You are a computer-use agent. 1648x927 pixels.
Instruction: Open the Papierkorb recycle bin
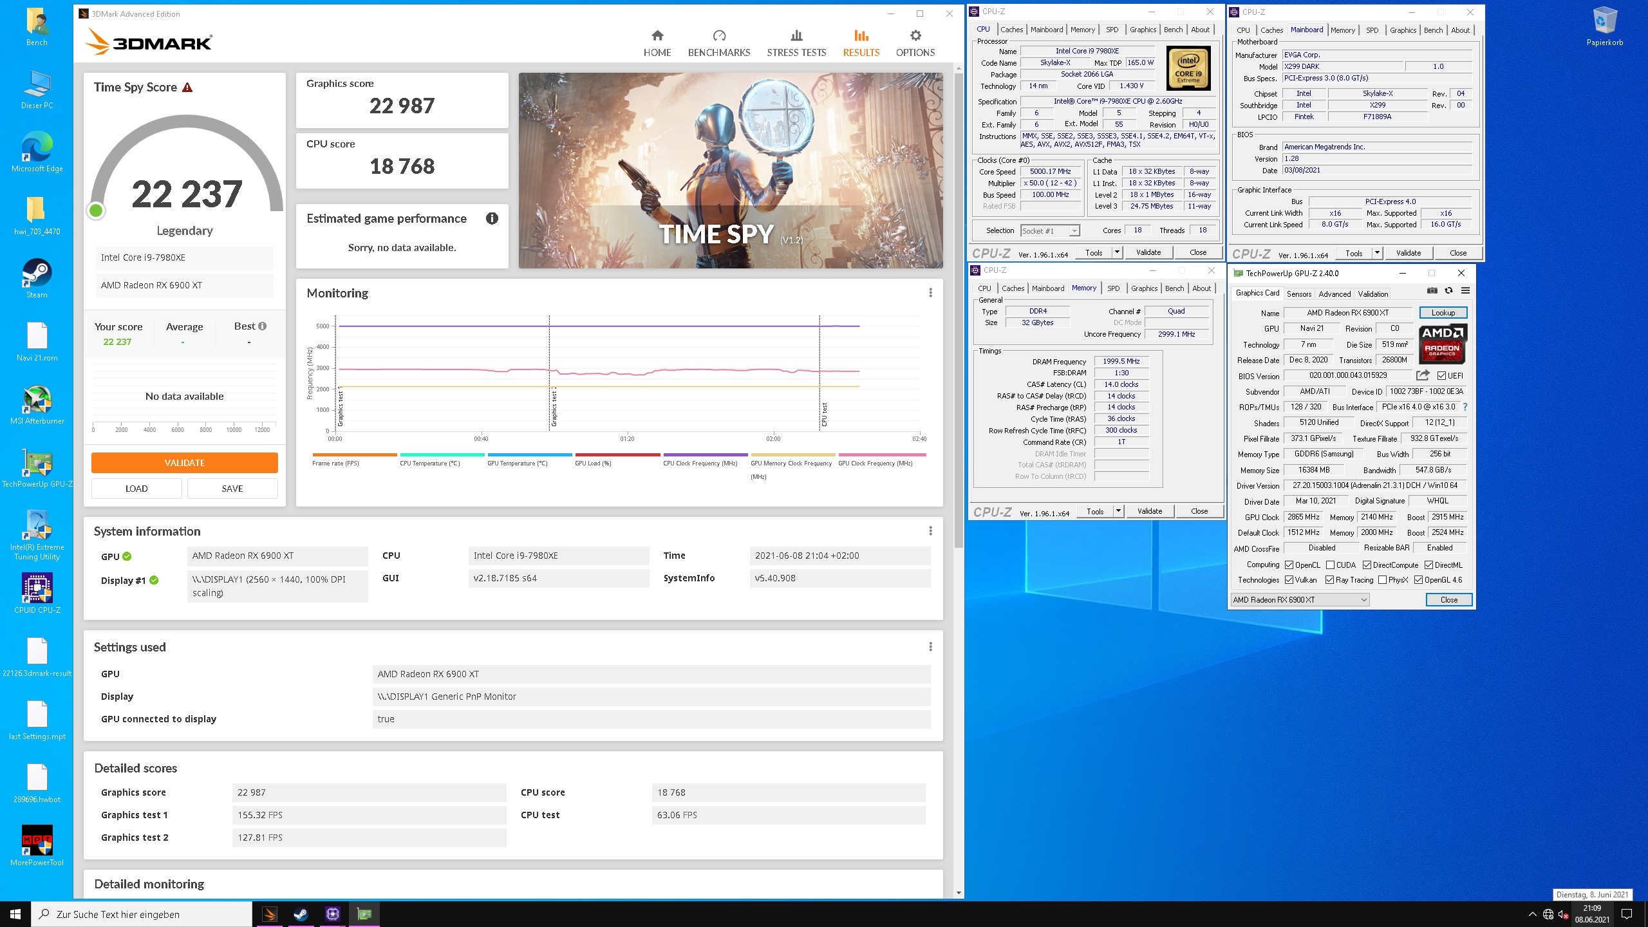pyautogui.click(x=1604, y=26)
